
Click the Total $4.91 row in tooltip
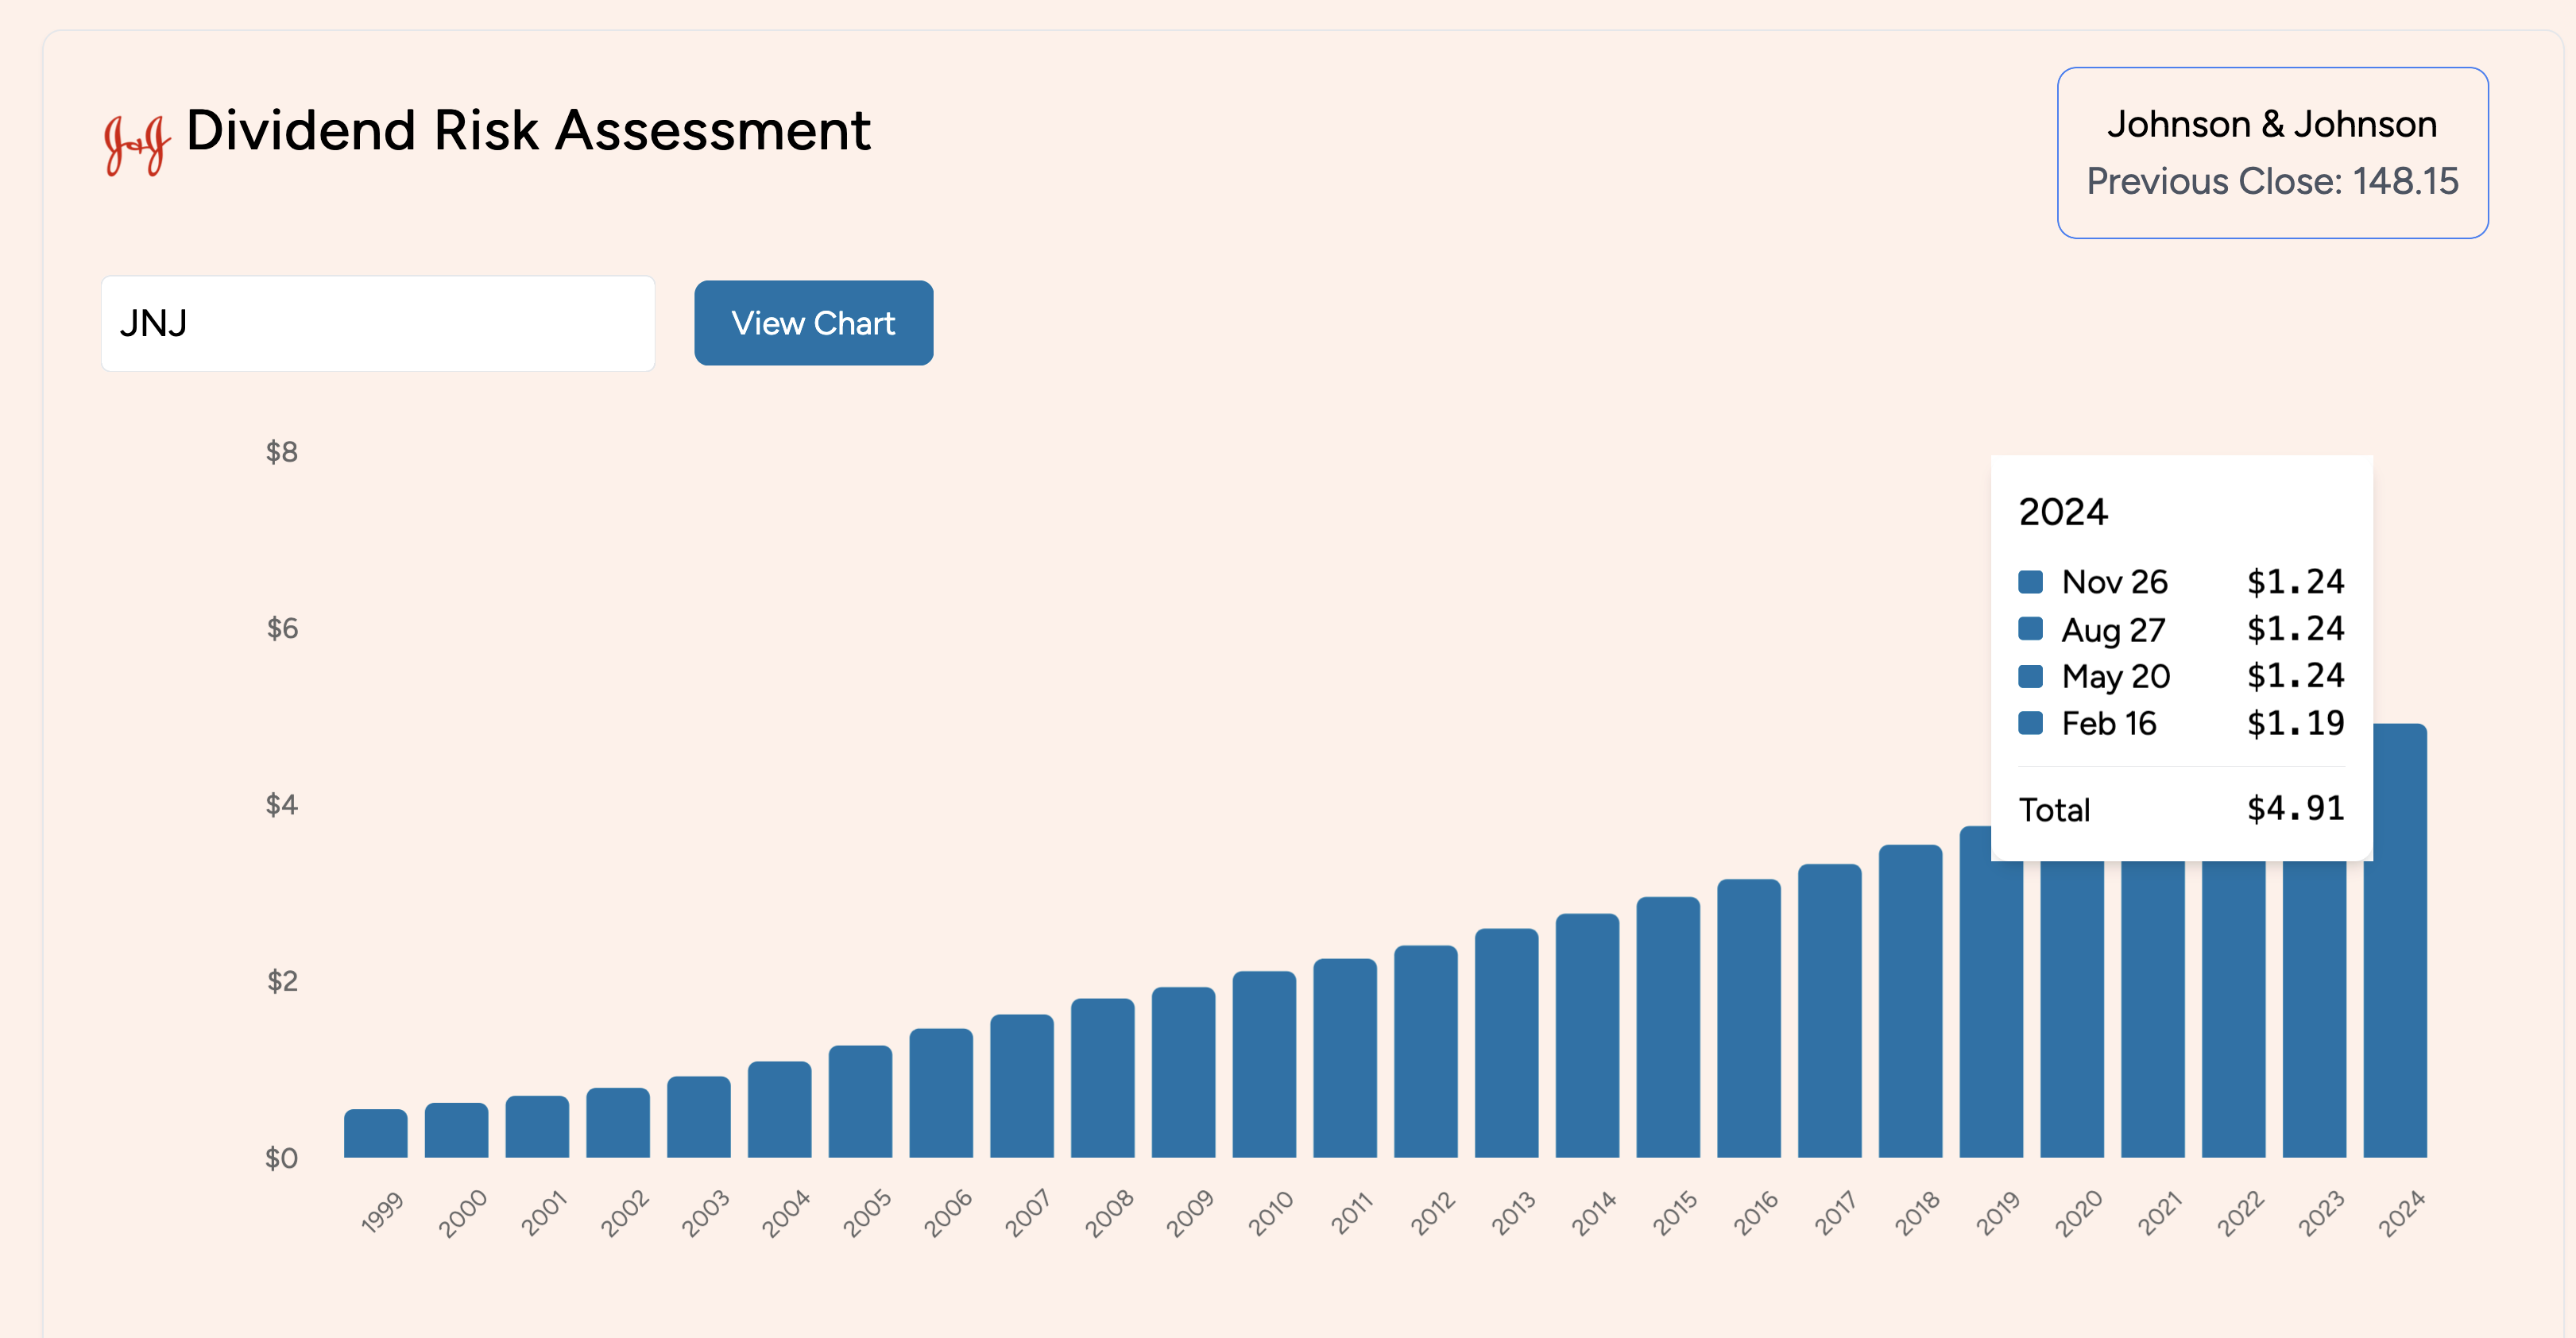tap(2181, 809)
